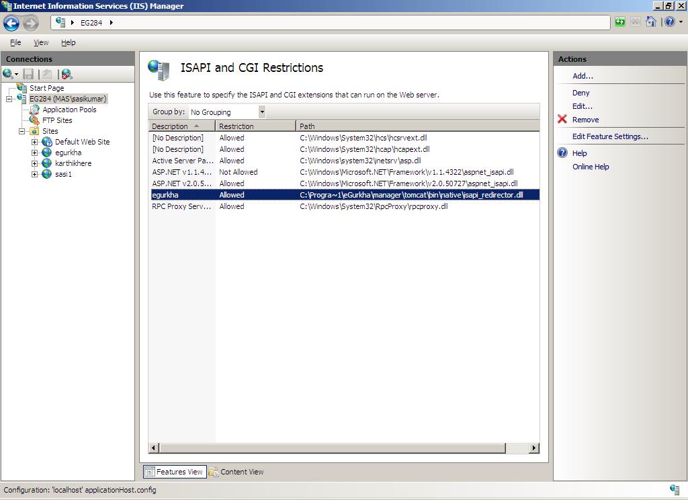Image resolution: width=688 pixels, height=500 pixels.
Task: Select the hcapext.dll restriction row
Action: [344, 149]
